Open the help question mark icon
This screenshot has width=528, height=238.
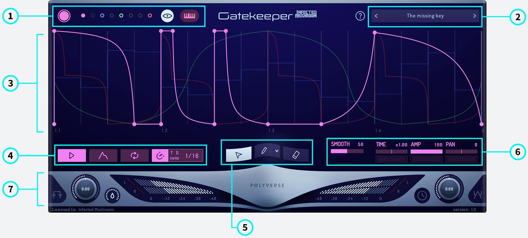coord(360,16)
